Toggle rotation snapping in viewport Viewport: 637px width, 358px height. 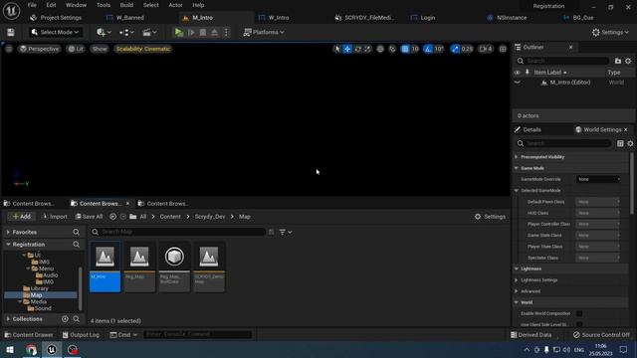tap(428, 49)
